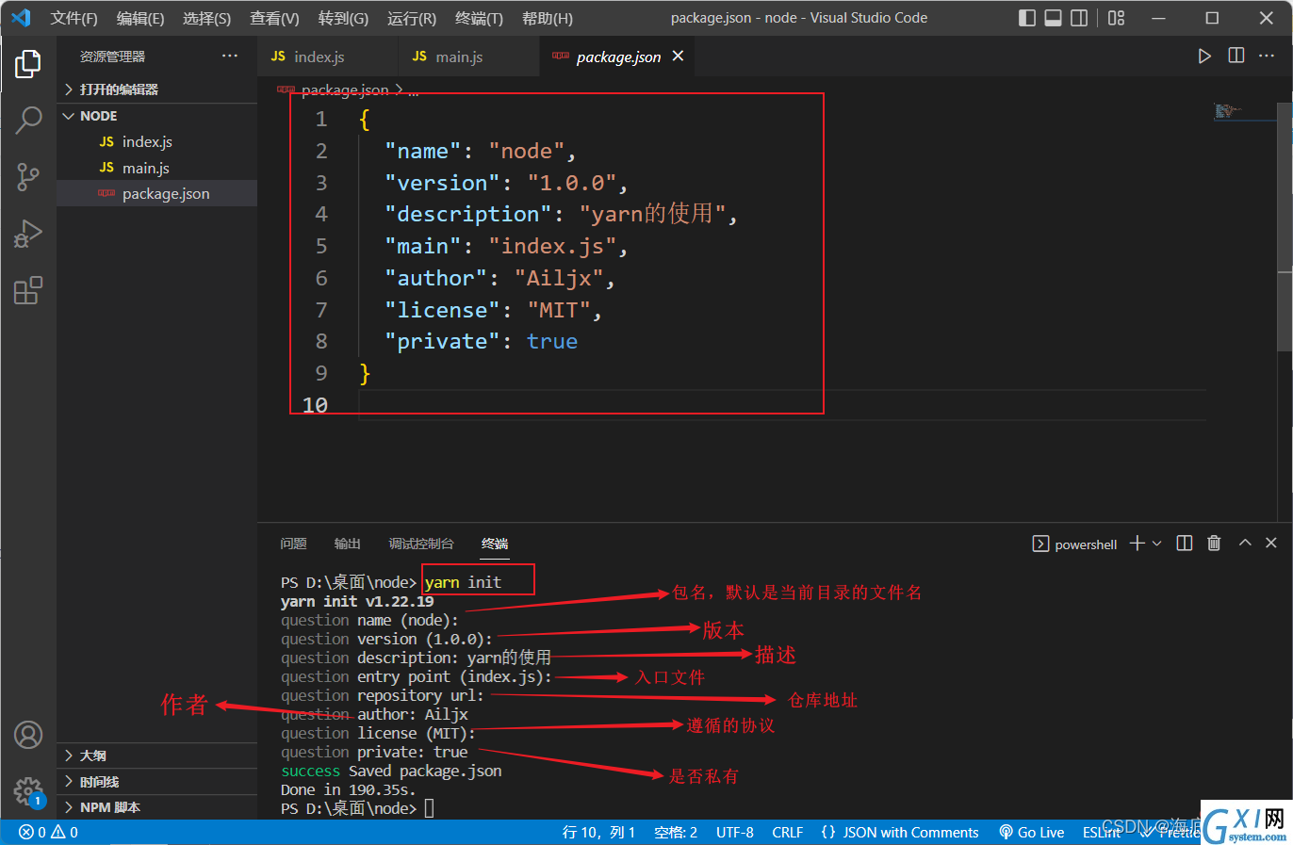Screen dimensions: 1293x845
Task: Switch to the 调试控制台 panel tab
Action: [421, 544]
